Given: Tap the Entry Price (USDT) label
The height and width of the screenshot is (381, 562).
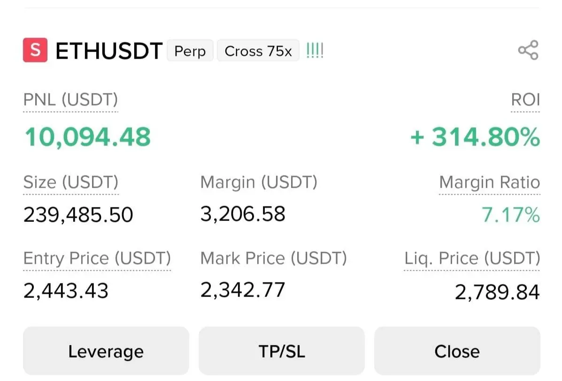Looking at the screenshot, I should click(97, 258).
